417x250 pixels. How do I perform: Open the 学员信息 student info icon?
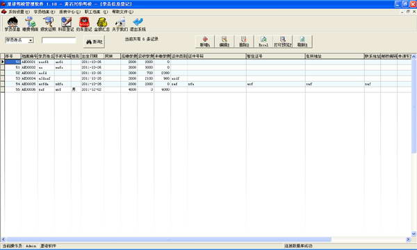[x=13, y=24]
